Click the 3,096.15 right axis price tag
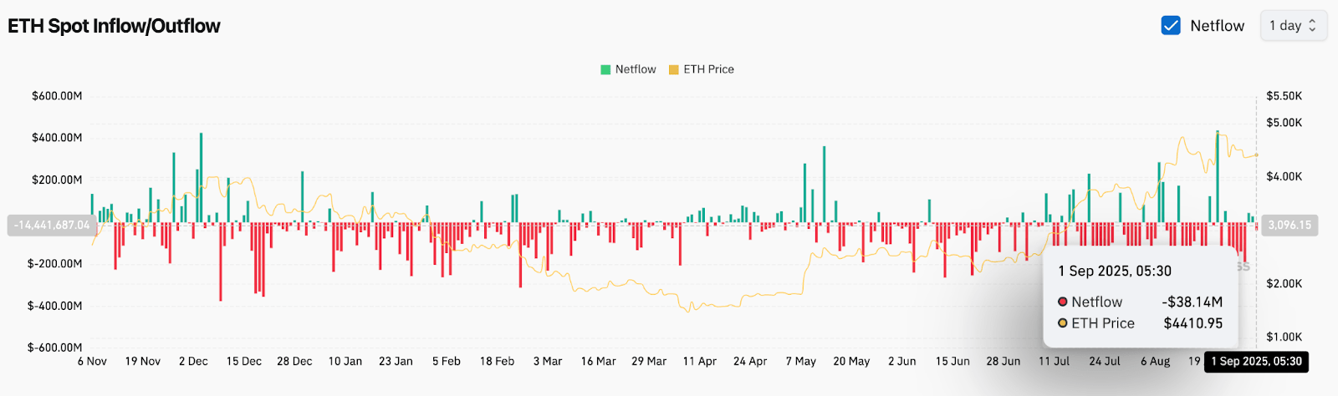This screenshot has width=1338, height=396. 1289,226
